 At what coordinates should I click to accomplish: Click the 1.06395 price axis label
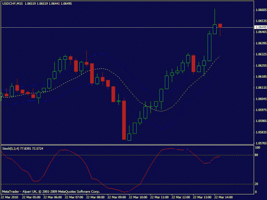coord(261,43)
